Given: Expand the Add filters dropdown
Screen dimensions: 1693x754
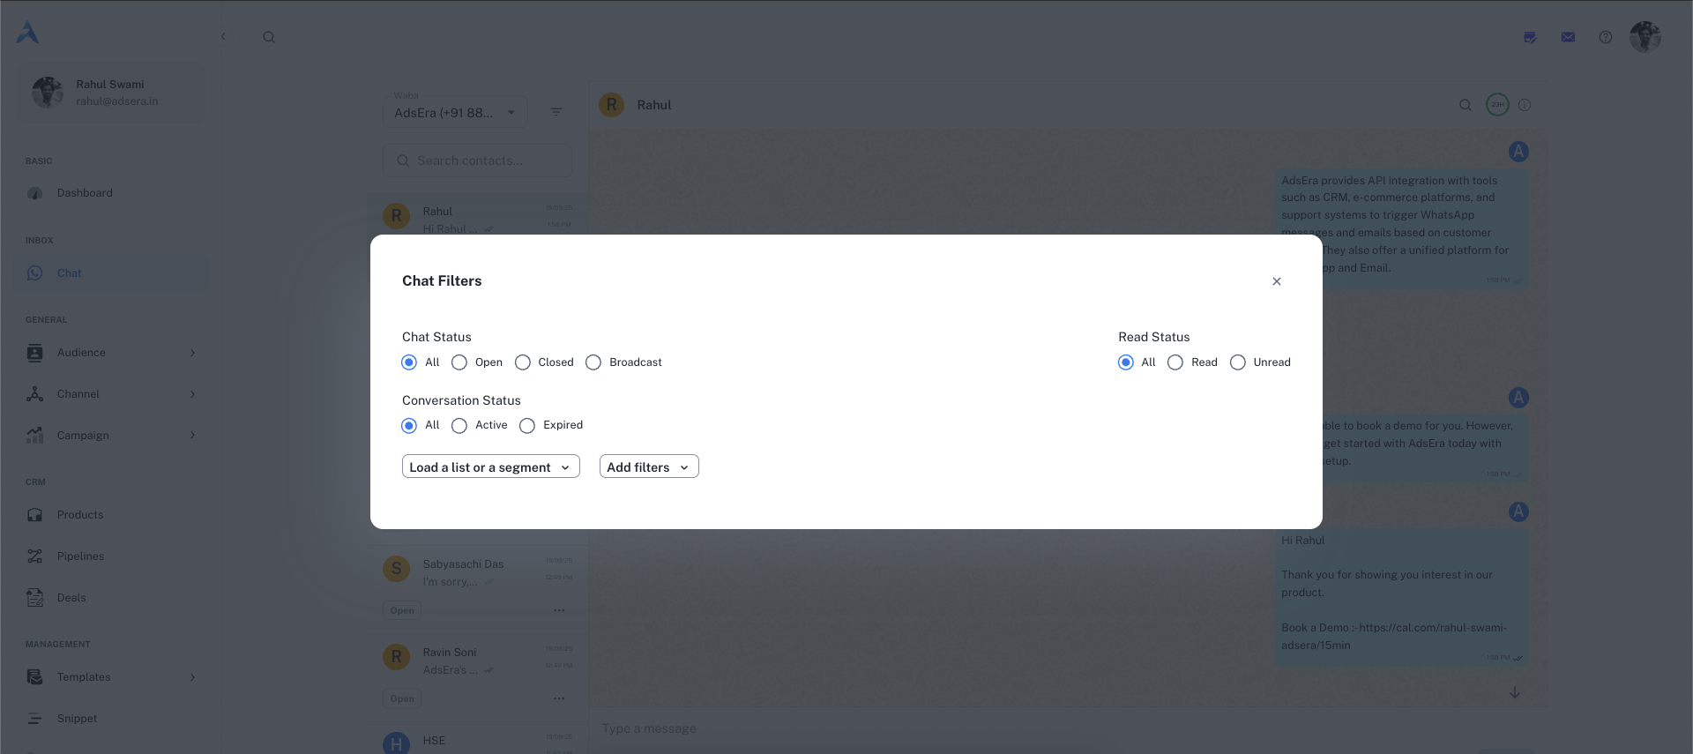Looking at the screenshot, I should coord(648,467).
